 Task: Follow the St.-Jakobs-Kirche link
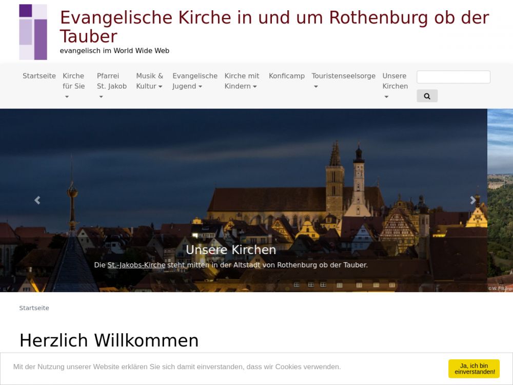click(x=136, y=265)
